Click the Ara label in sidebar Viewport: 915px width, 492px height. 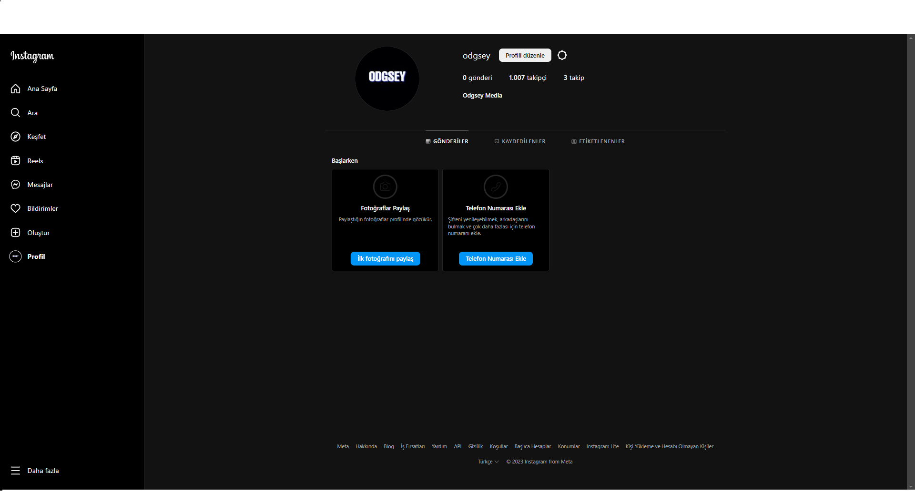point(32,113)
